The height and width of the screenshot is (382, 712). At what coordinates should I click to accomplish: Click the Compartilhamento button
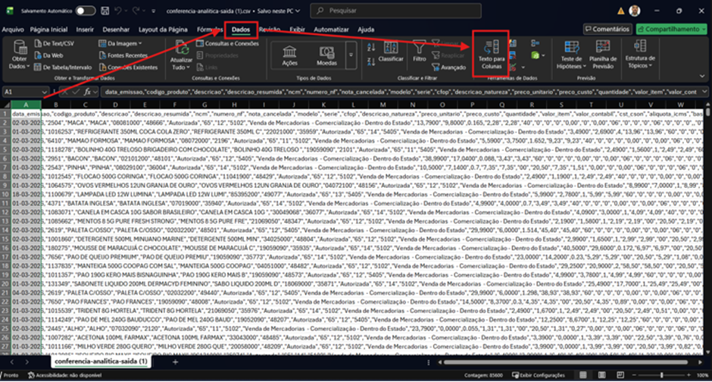pos(672,29)
